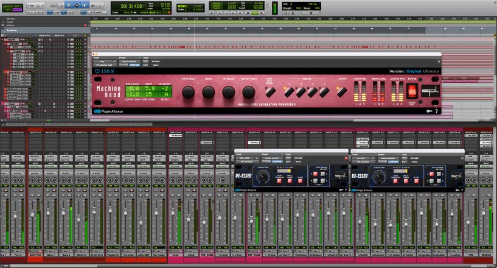497x268 pixels.
Task: Open help in the ref LEAD De-Esser window
Action: [x=462, y=190]
